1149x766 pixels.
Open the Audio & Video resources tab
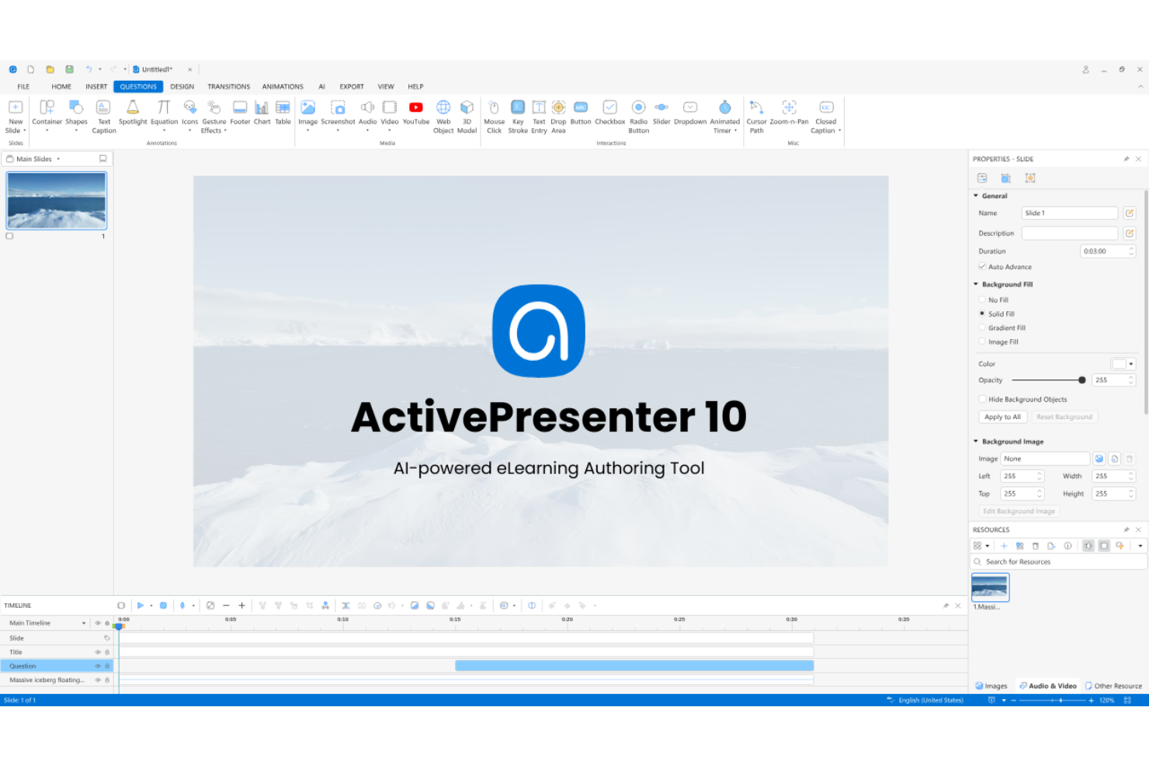click(1047, 686)
